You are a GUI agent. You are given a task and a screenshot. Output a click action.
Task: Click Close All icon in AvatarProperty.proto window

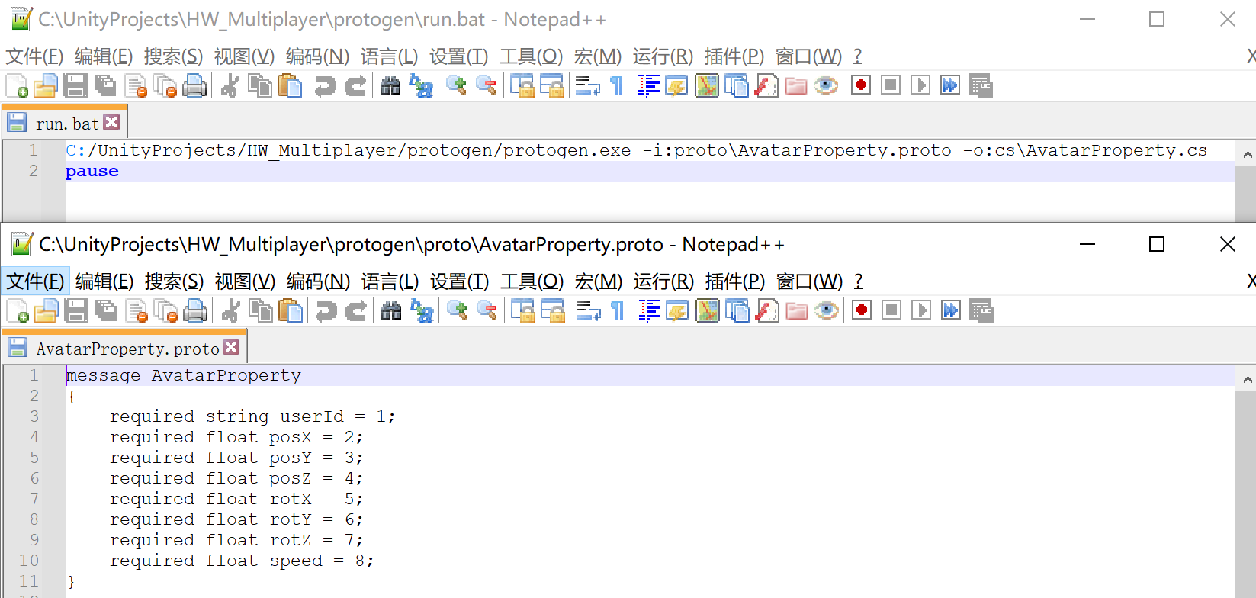[165, 310]
